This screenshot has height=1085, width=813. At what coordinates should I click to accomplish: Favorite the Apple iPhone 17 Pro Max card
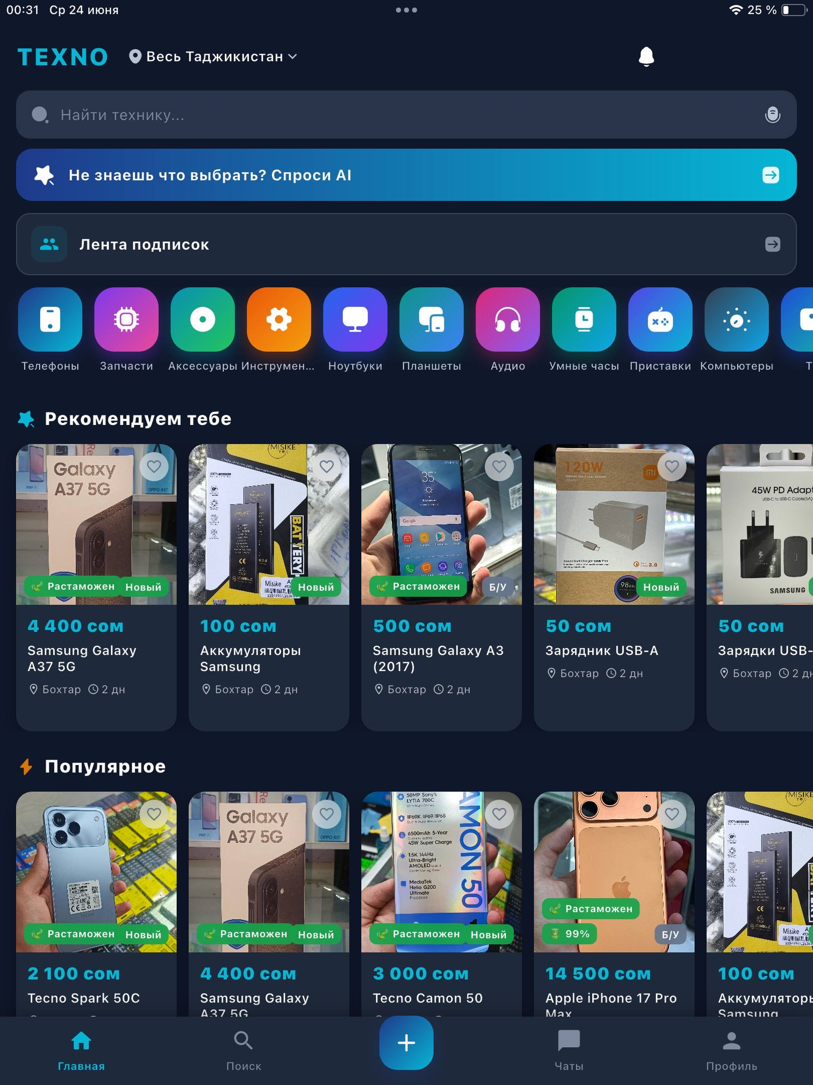pos(672,814)
